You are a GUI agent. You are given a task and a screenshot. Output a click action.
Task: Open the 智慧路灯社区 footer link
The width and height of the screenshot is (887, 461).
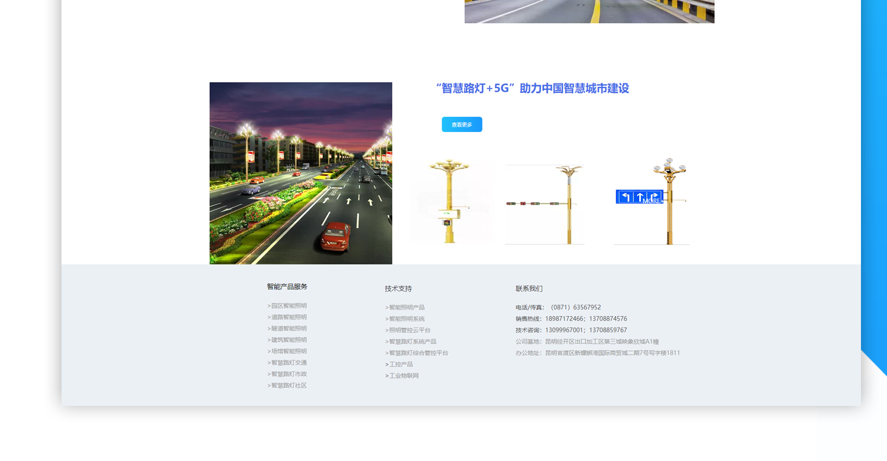287,385
